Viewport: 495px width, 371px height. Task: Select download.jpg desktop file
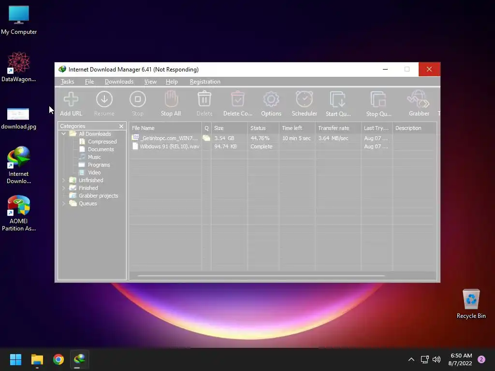point(19,118)
